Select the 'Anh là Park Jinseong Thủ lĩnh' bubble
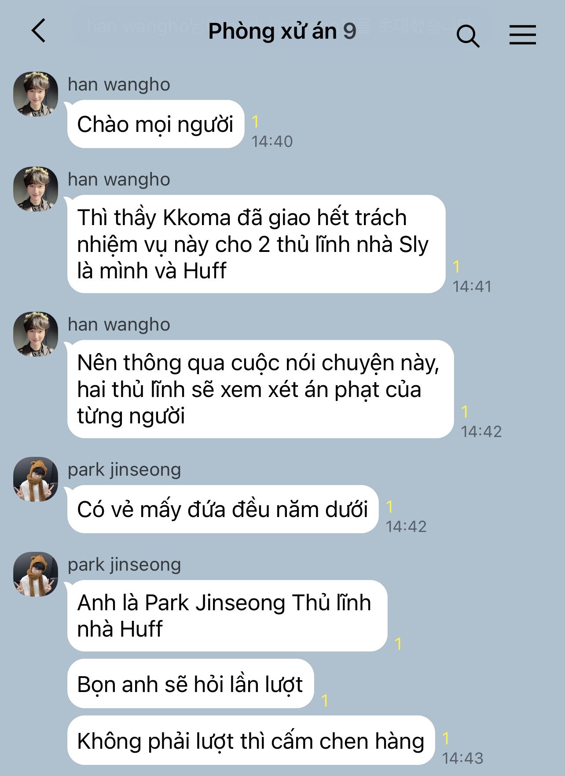Viewport: 565px width, 776px height. click(227, 616)
